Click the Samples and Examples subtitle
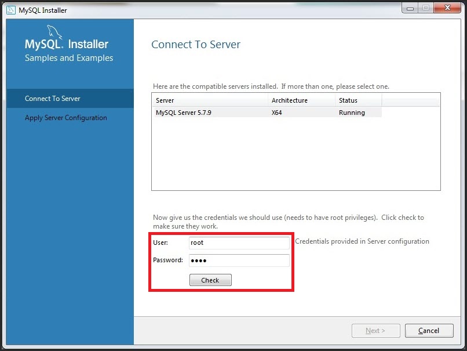This screenshot has height=351, width=467. 69,58
